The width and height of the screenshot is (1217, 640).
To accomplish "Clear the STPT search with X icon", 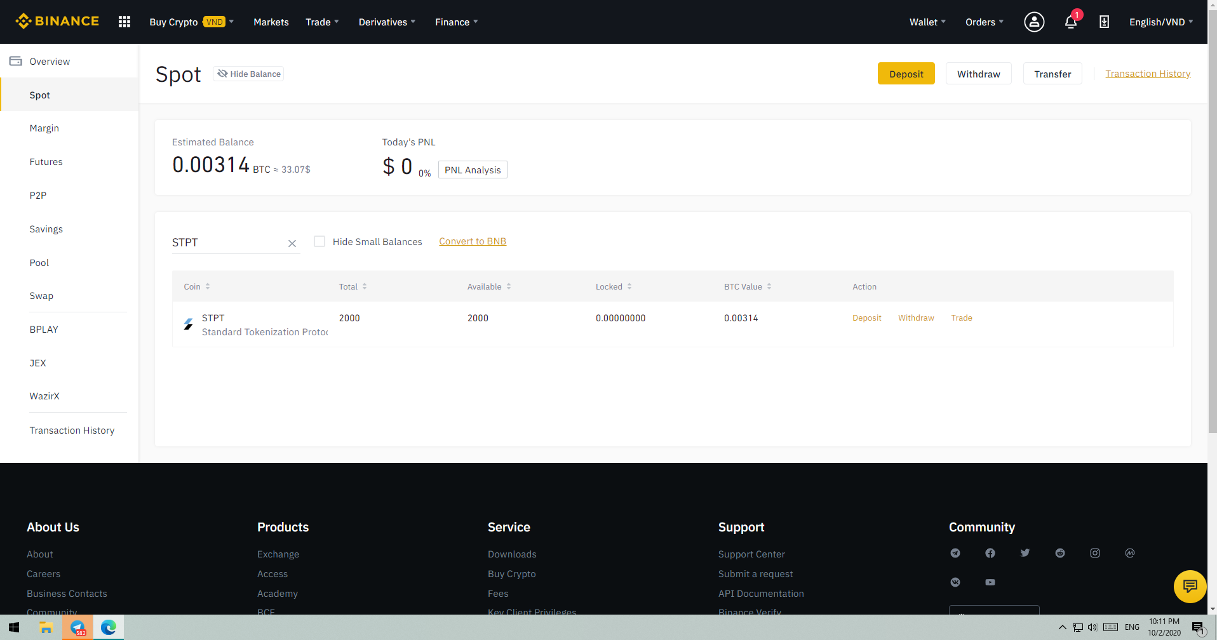I will 292,243.
